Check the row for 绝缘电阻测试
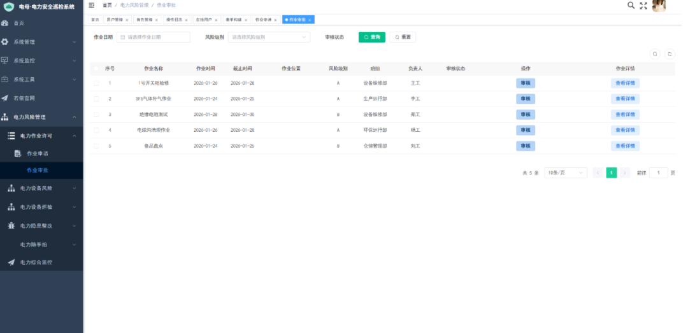This screenshot has height=333, width=688. 96,115
